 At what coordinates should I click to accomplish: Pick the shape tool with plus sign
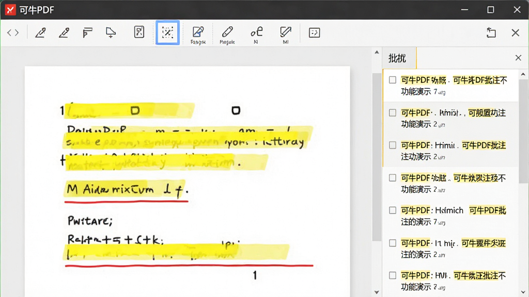111,32
